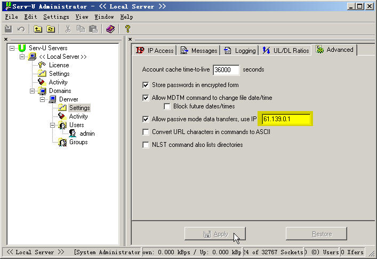Viewport: 377px width, 259px height.
Task: Switch to the IP Access tab
Action: 155,50
